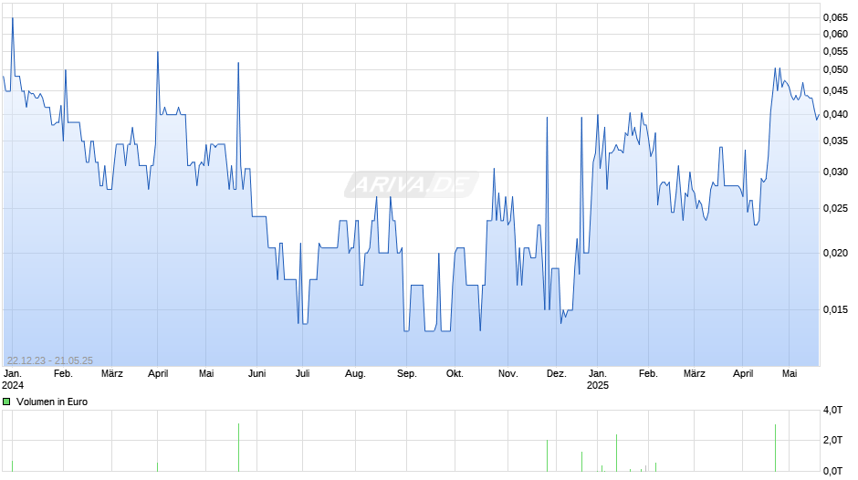This screenshot has height=480, width=858.
Task: Click the 'Jan. 2025' time axis label
Action: click(598, 380)
